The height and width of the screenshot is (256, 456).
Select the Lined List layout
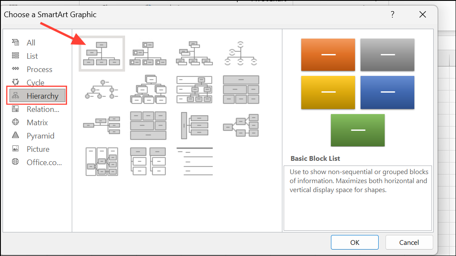tap(194, 161)
